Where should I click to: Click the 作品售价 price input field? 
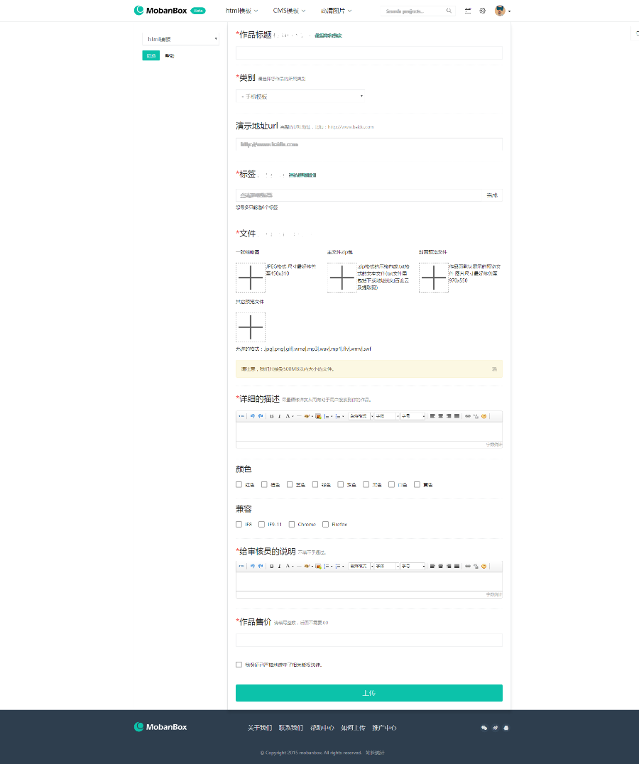pyautogui.click(x=368, y=640)
